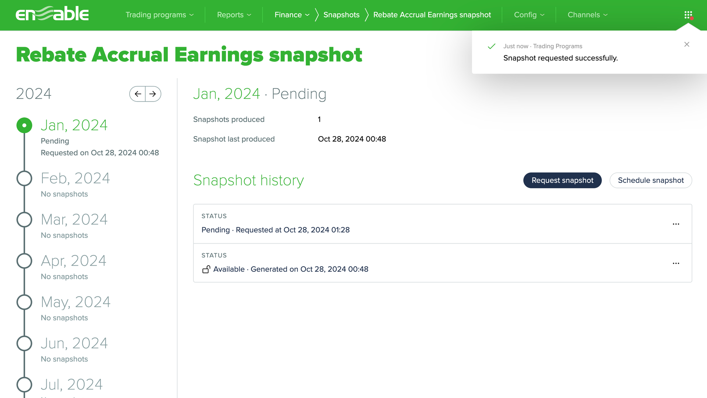707x398 pixels.
Task: Open options menu for Pending snapshot row
Action: coord(676,224)
